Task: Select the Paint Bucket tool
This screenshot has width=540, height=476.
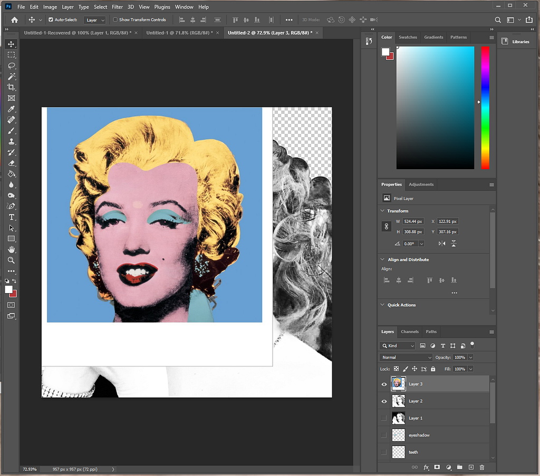Action: point(12,174)
